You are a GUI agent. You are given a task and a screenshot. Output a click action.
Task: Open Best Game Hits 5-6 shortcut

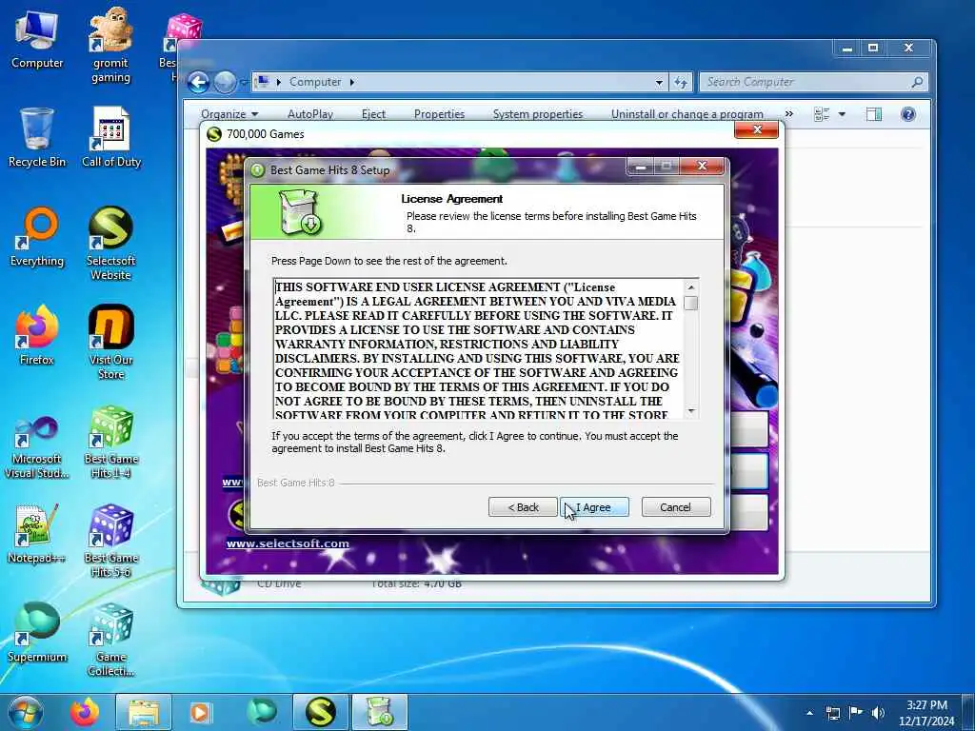tap(110, 541)
